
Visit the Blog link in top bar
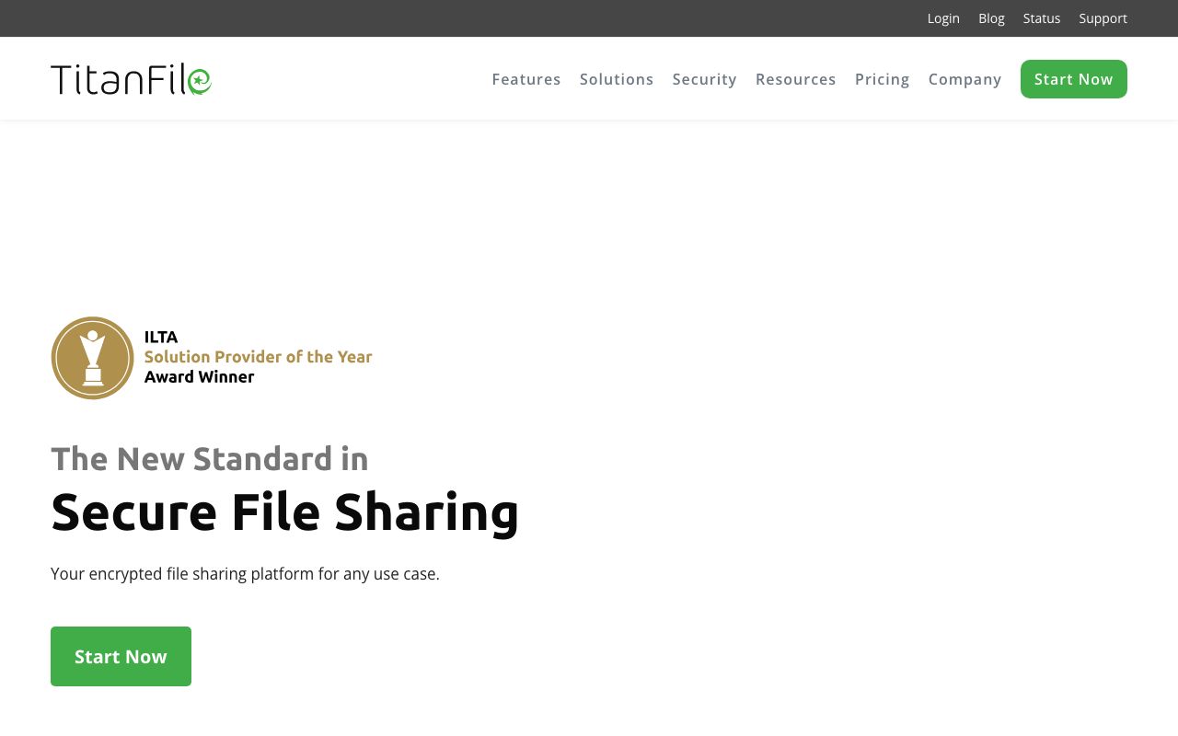(x=991, y=18)
